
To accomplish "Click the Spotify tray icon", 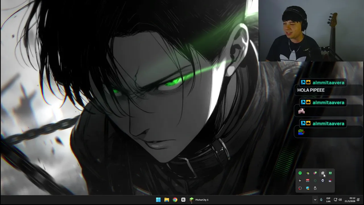I will (300, 173).
